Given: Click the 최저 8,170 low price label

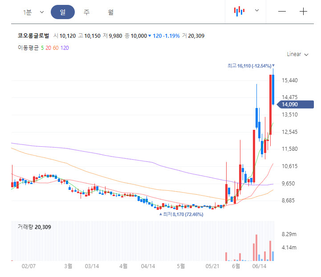Looking at the screenshot, I should click(181, 214).
